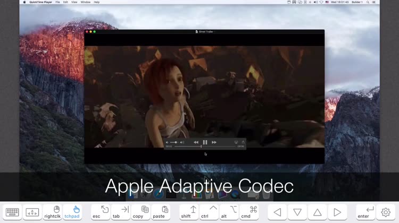Open the View menu
Image resolution: width=399 pixels, height=223 pixels.
click(74, 2)
